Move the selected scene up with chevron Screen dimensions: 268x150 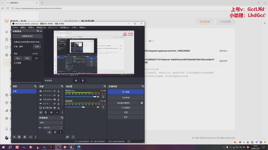(30, 137)
